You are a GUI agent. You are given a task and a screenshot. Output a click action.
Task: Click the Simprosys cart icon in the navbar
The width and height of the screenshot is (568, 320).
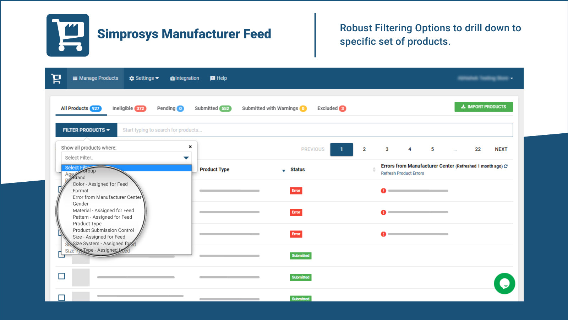pyautogui.click(x=56, y=78)
